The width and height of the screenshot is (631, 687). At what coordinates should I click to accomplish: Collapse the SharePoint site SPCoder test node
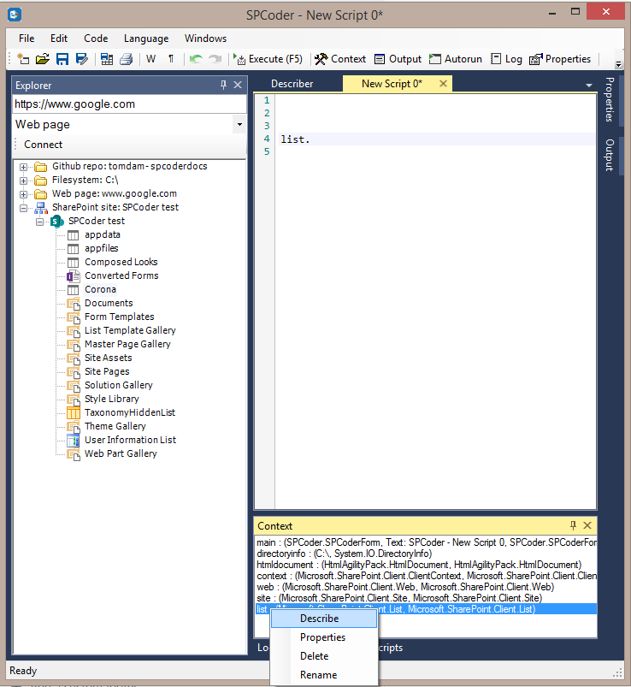coord(23,208)
